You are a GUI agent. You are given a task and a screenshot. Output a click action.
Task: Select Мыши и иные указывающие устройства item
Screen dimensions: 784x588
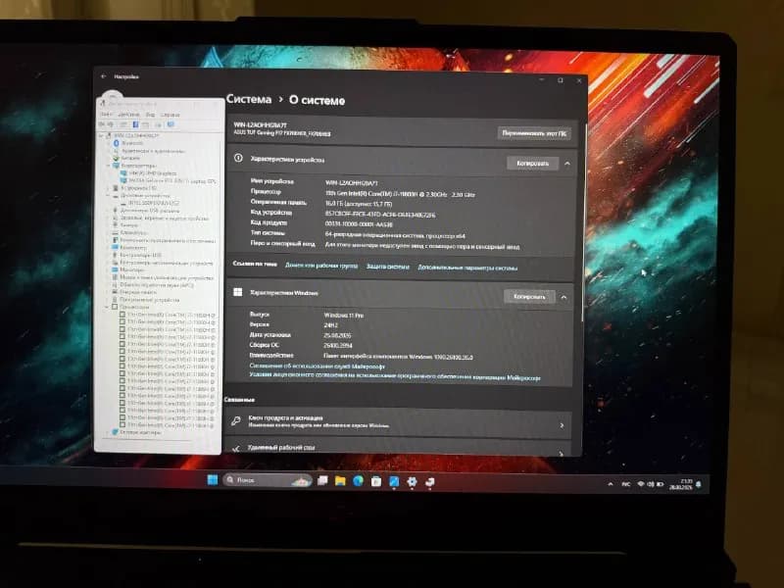pyautogui.click(x=167, y=277)
